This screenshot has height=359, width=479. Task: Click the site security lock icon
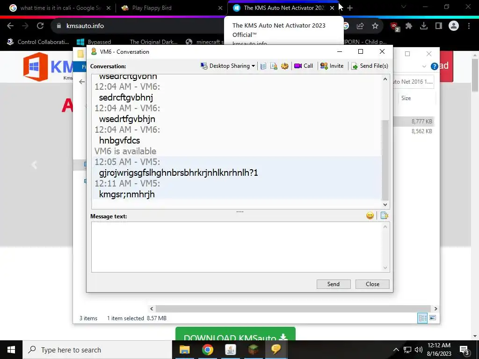[x=59, y=26]
